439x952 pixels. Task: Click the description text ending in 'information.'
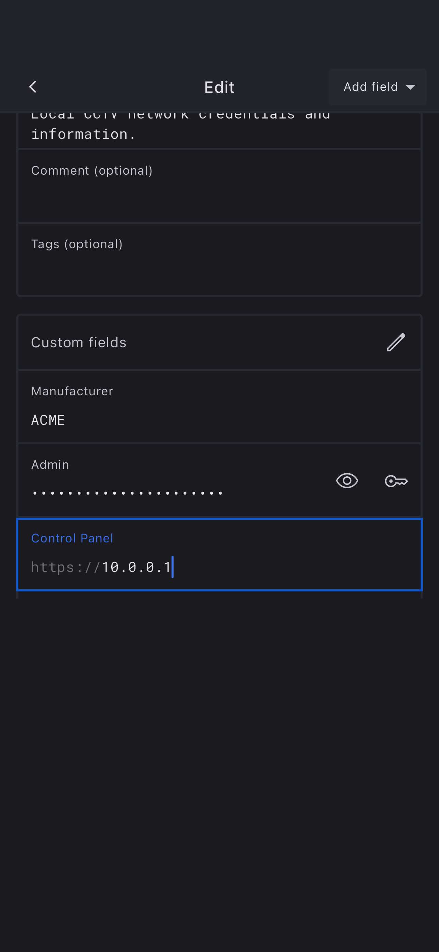(83, 134)
